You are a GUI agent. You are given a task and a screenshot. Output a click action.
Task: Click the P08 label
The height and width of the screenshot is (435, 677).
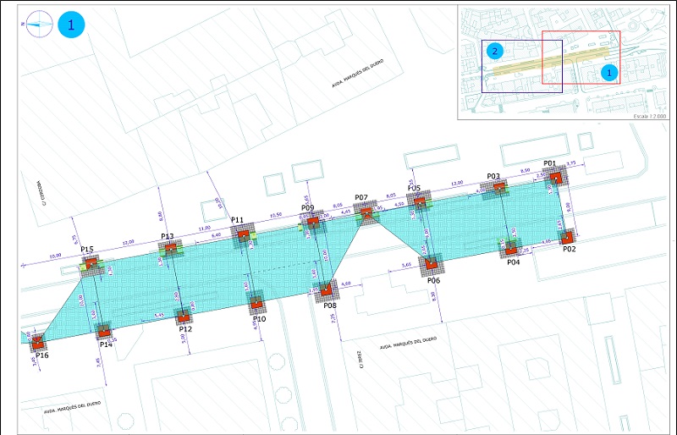[330, 306]
